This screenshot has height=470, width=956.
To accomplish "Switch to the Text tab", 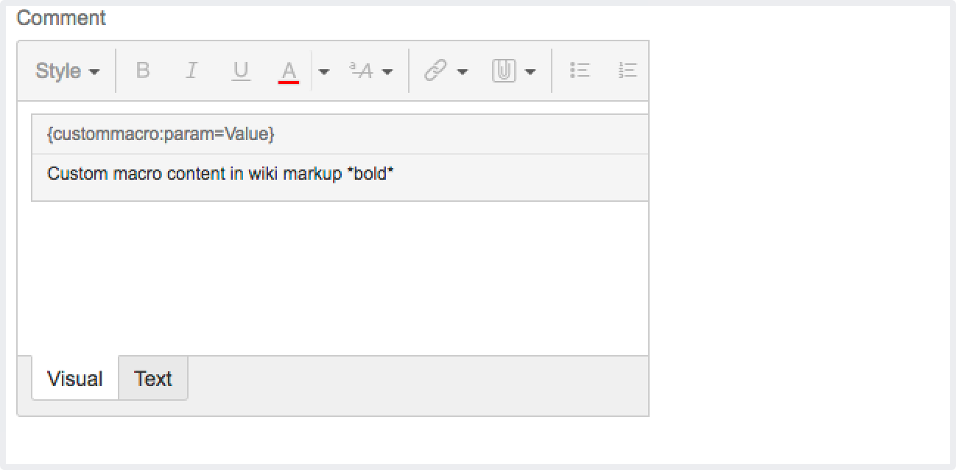I will (x=153, y=378).
